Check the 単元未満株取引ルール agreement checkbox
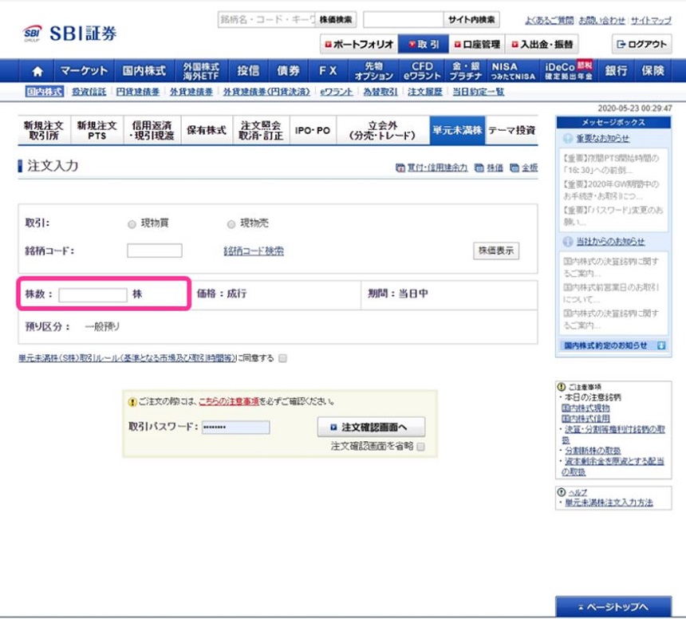The image size is (686, 619). click(x=283, y=358)
